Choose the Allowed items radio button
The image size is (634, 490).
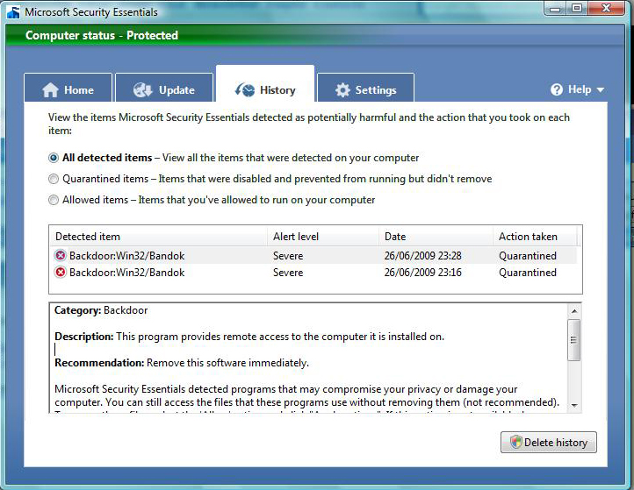pos(54,200)
